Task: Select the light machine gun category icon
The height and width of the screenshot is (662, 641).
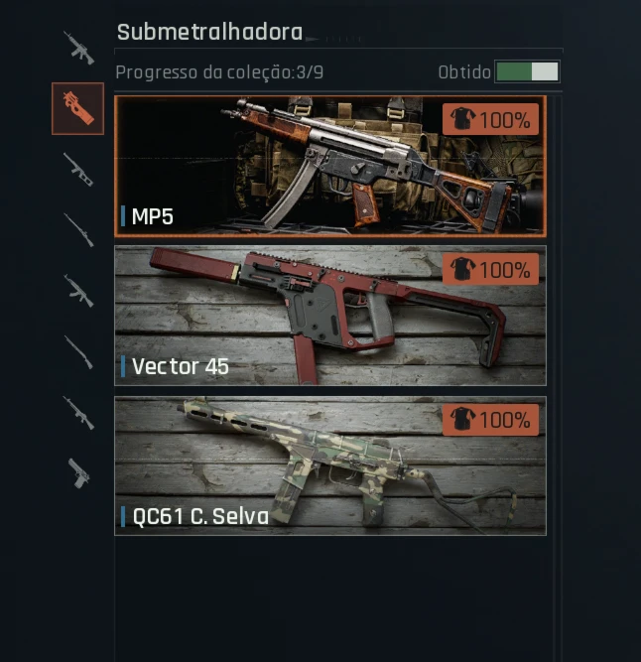Action: point(78,413)
